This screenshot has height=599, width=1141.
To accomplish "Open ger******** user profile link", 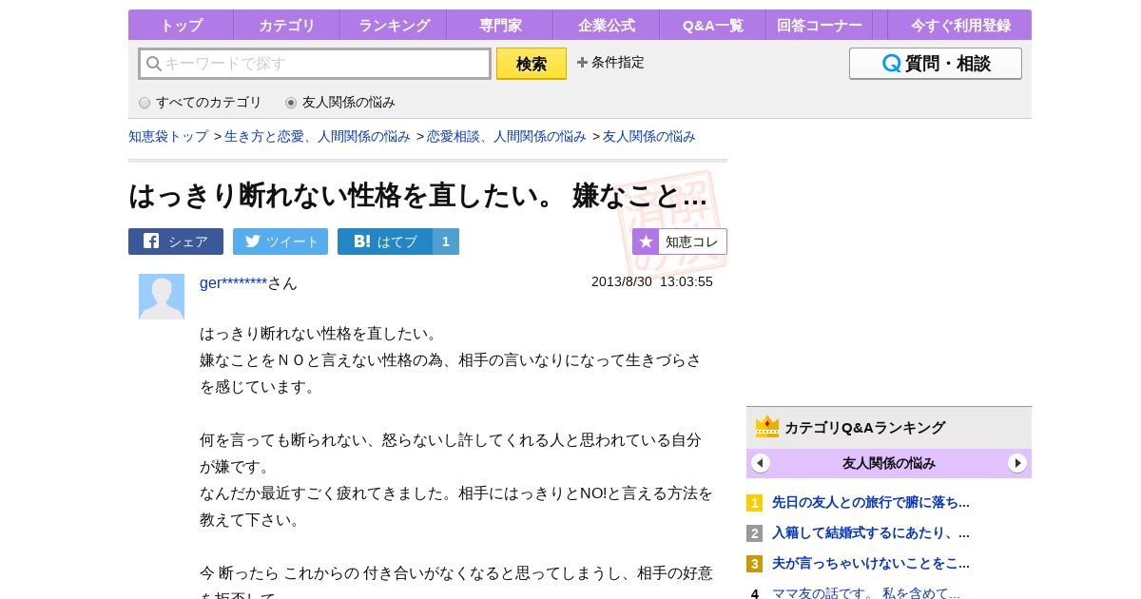I will (x=233, y=282).
